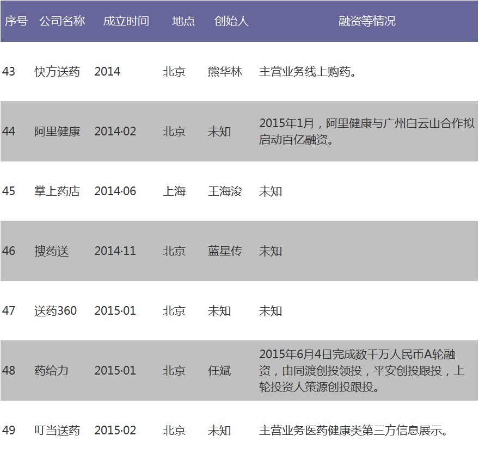Click 未知 financing for 掌上药店
Viewport: 479px width, 461px height.
271,191
